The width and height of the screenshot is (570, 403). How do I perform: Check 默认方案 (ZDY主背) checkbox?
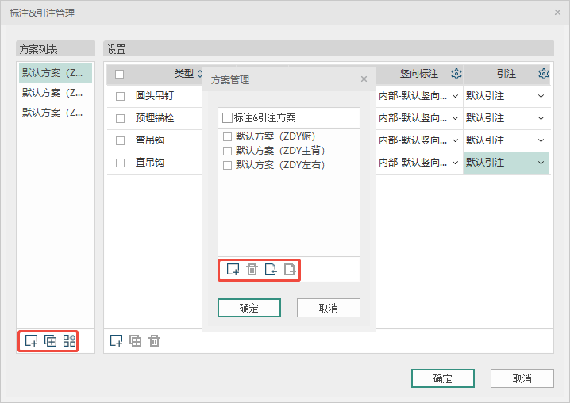pyautogui.click(x=227, y=151)
